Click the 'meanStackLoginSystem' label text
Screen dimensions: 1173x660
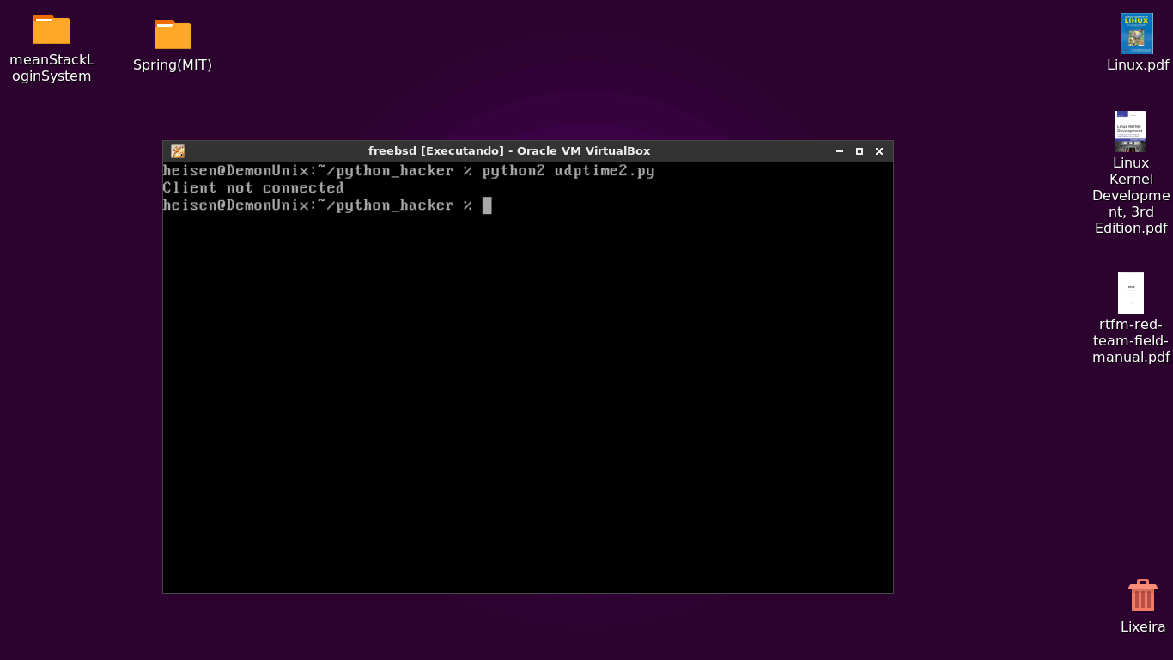point(52,68)
